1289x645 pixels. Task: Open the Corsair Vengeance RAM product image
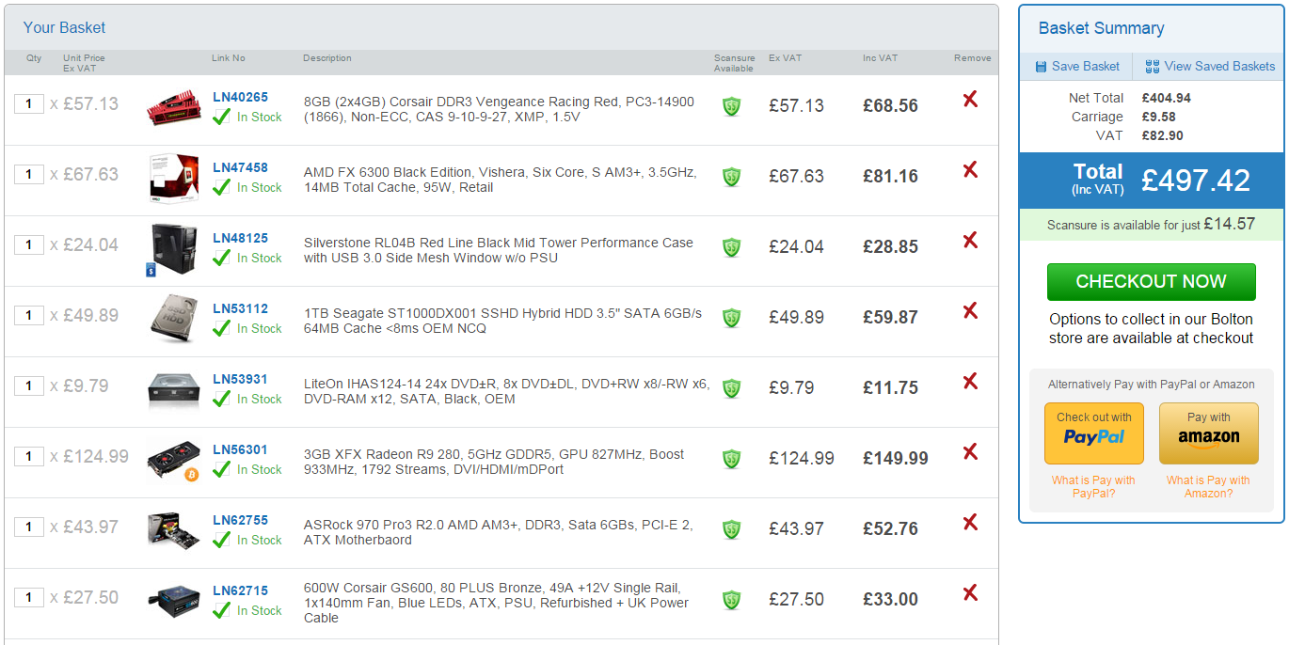click(174, 106)
